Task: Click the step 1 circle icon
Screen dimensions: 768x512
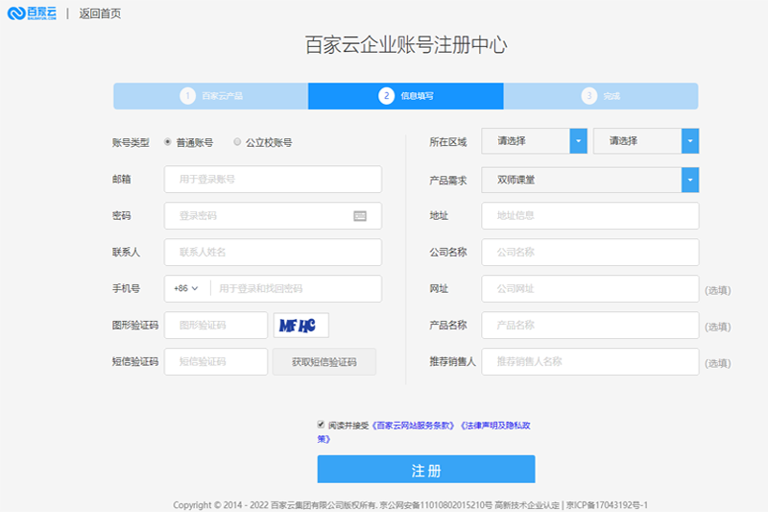Action: pos(187,95)
